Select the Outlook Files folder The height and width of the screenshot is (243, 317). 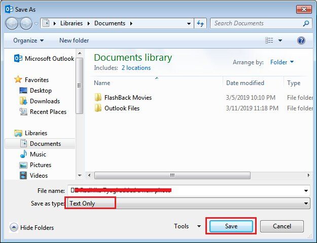(x=122, y=108)
